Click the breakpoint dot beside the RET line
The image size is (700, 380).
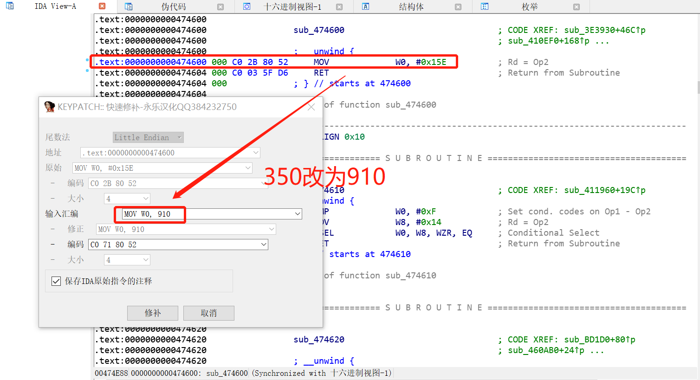[87, 71]
